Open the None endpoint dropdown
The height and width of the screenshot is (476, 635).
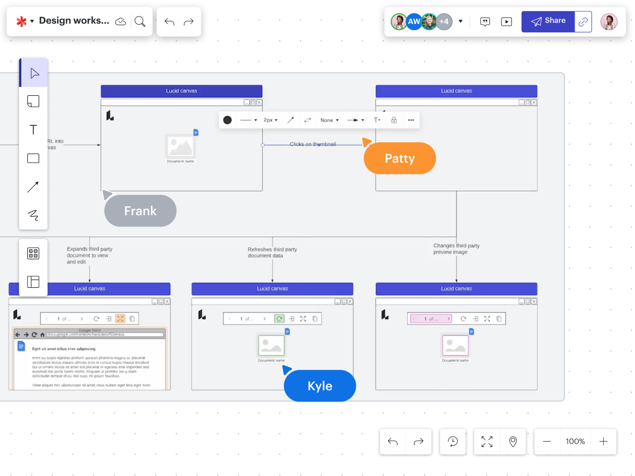[330, 120]
